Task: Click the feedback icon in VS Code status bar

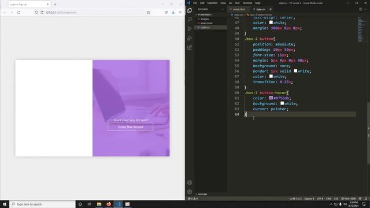Action: click(360, 199)
